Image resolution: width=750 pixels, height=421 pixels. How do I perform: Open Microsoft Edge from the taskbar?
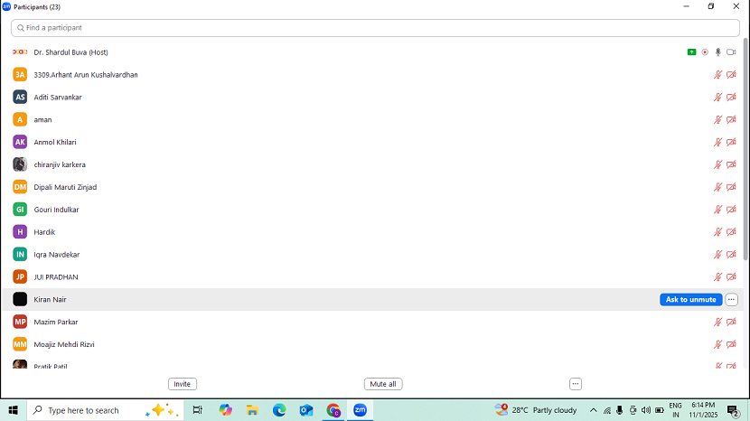click(279, 410)
